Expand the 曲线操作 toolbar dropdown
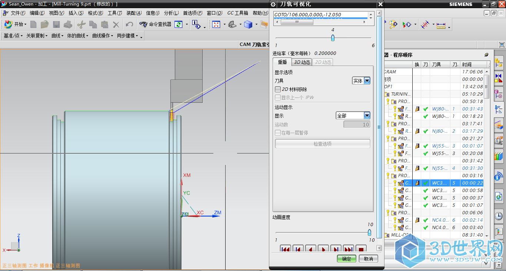This screenshot has height=271, width=506. [x=103, y=36]
